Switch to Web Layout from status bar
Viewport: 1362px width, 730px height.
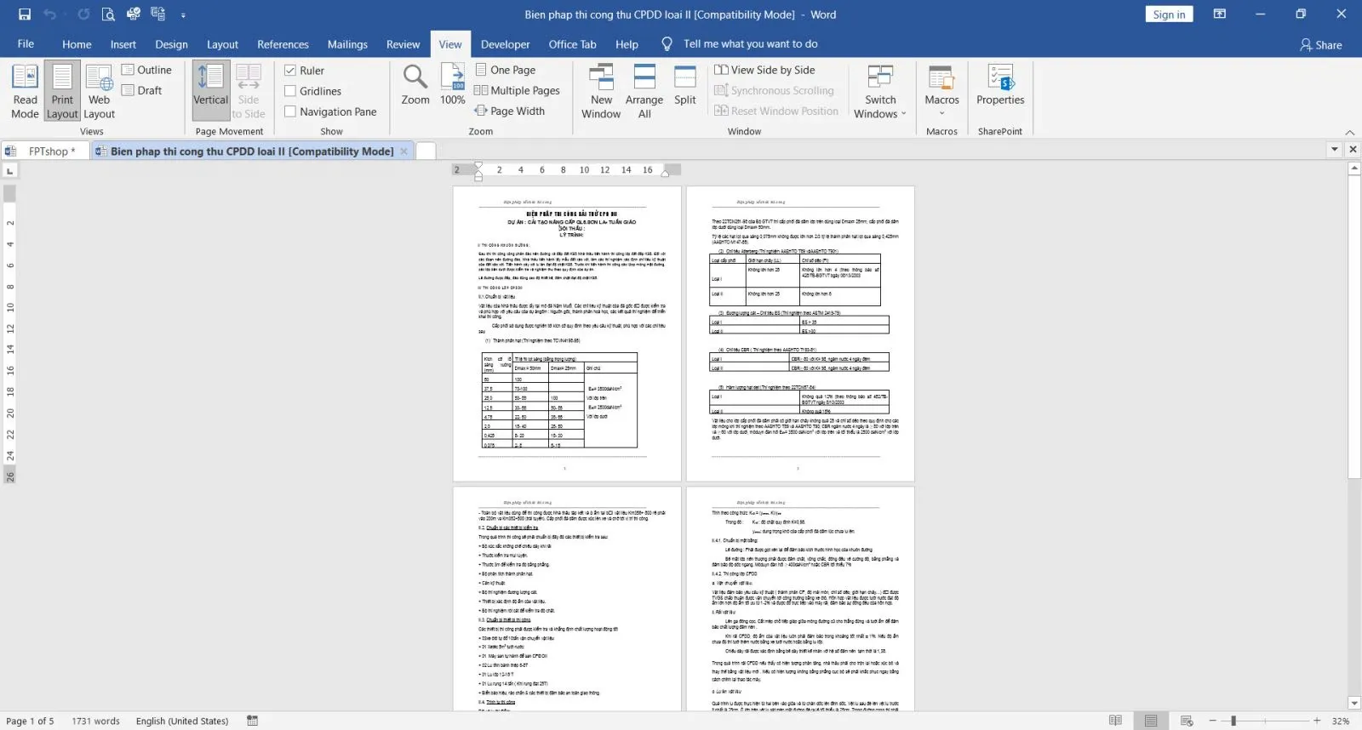click(x=1187, y=721)
